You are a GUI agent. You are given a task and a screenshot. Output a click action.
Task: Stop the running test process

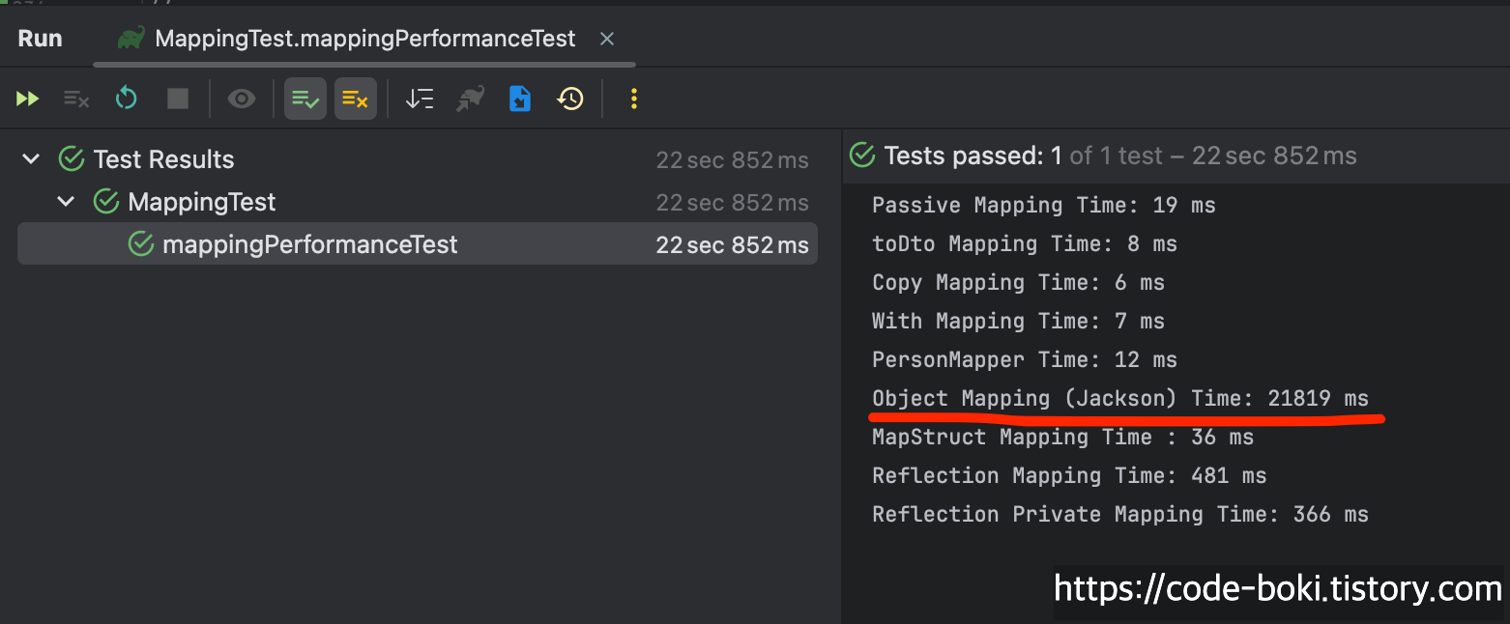tap(178, 99)
